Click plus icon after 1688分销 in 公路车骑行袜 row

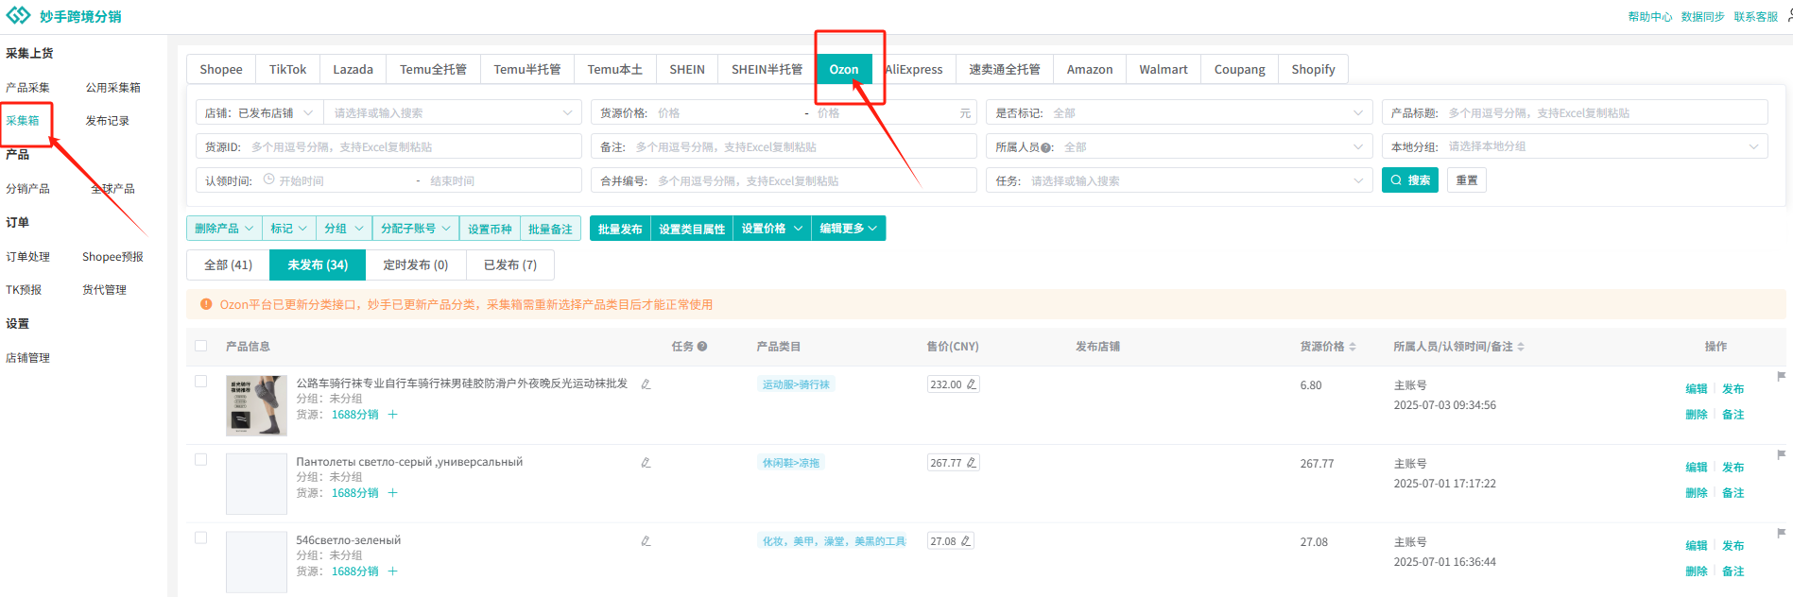[x=392, y=415]
